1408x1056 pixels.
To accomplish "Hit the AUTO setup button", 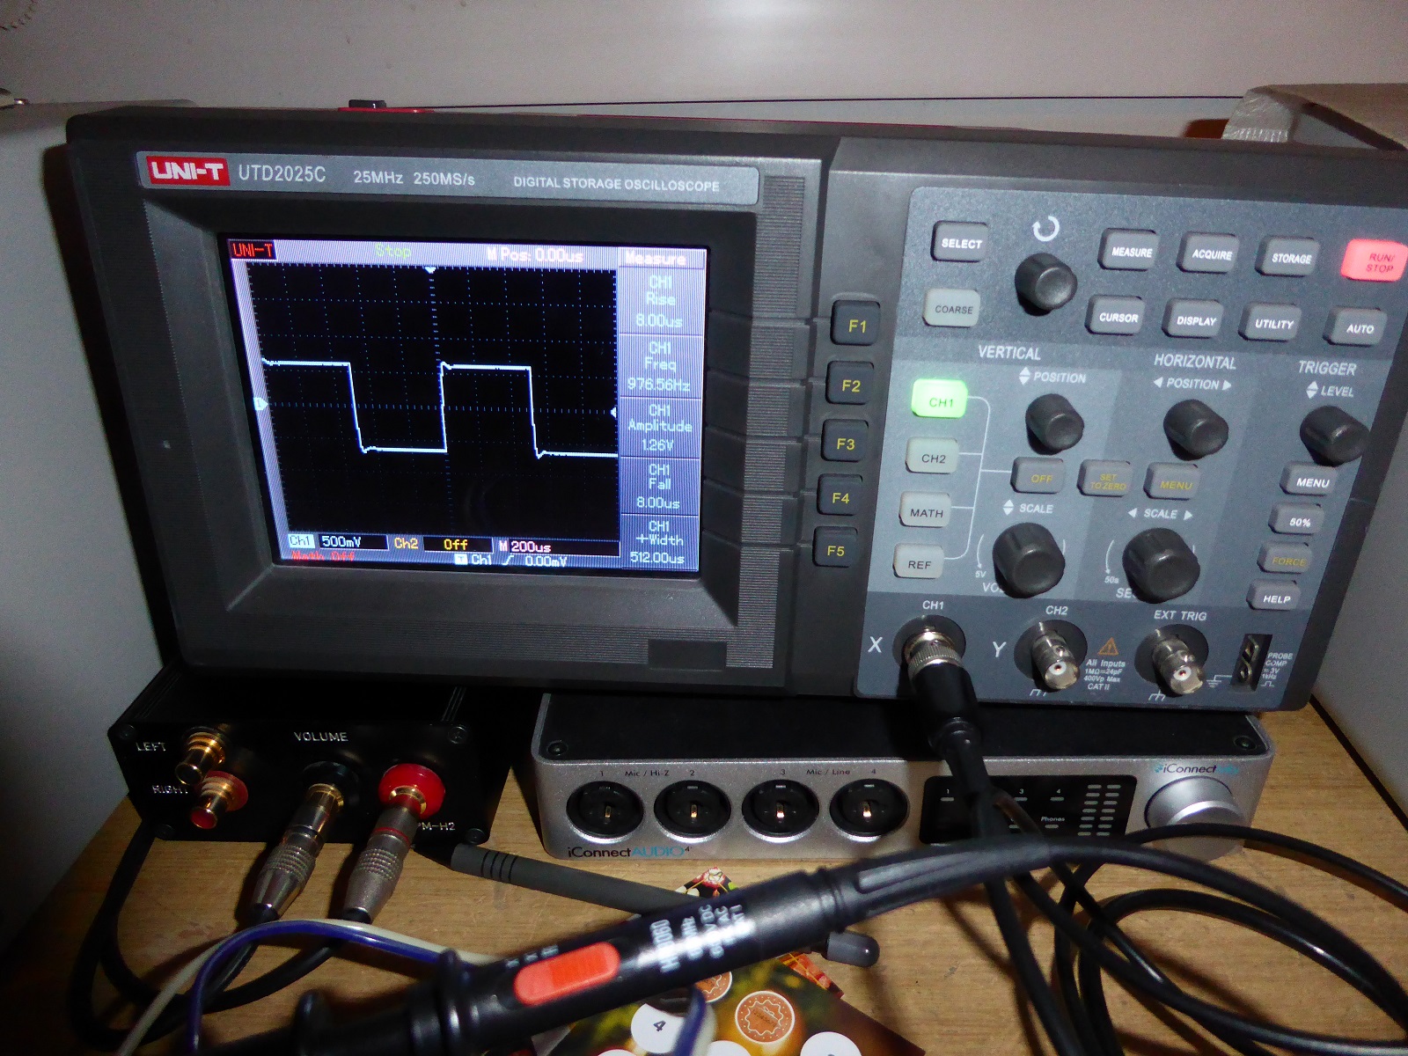I will click(1358, 327).
